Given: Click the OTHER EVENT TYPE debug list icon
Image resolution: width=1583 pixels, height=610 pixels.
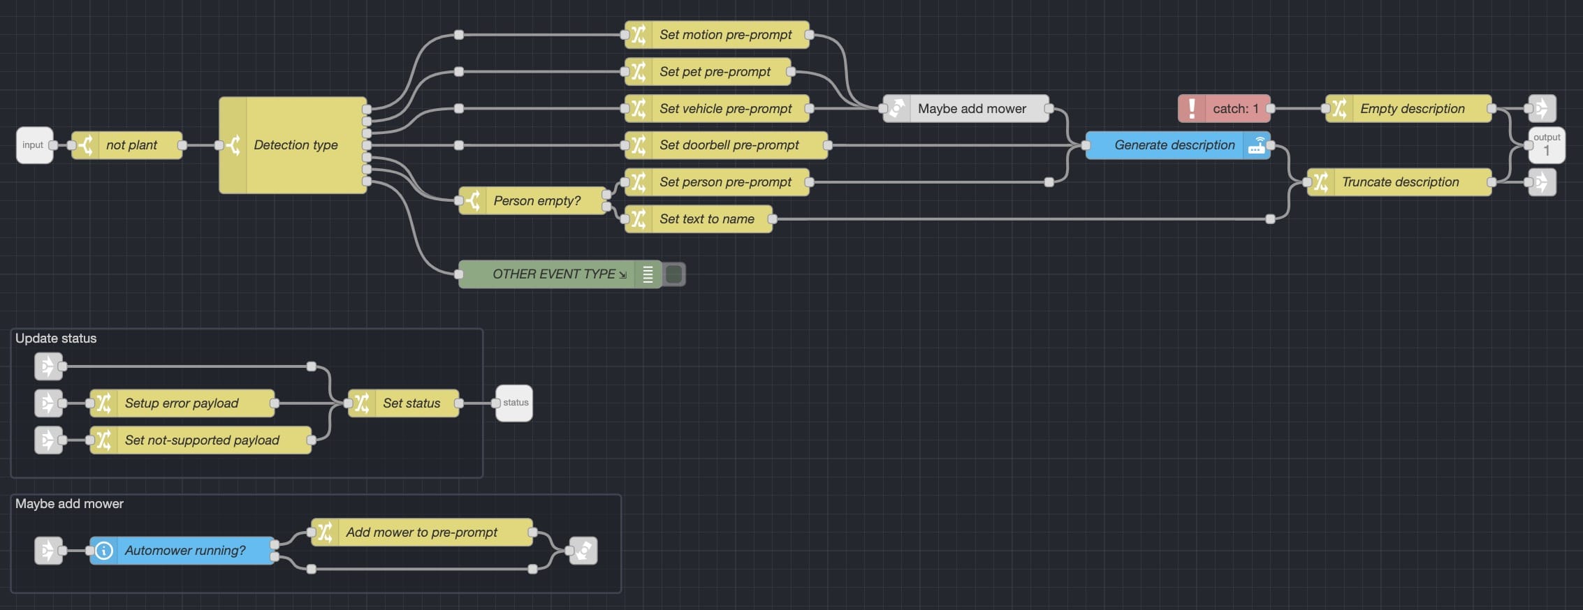Looking at the screenshot, I should click(648, 274).
